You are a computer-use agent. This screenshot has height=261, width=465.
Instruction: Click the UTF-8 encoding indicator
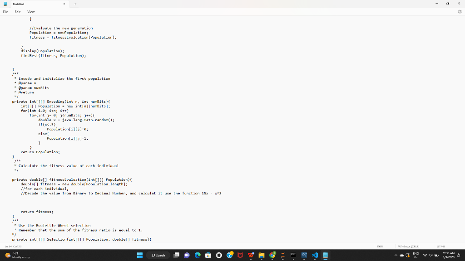pyautogui.click(x=441, y=246)
